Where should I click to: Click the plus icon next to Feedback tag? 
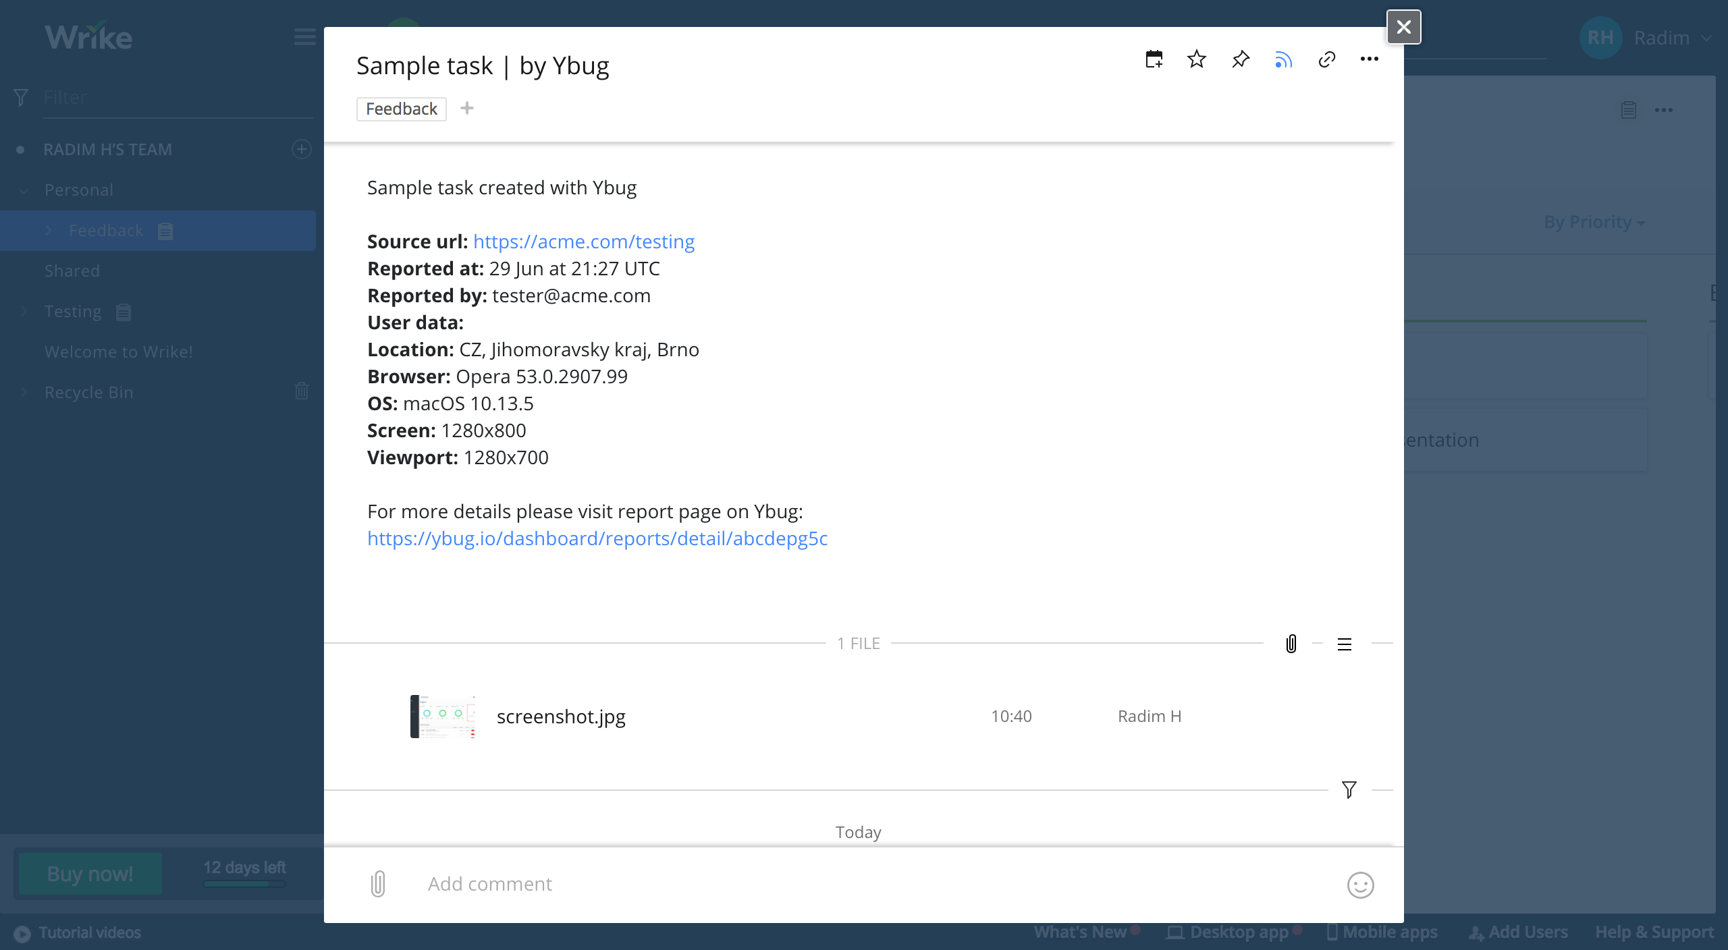click(467, 108)
